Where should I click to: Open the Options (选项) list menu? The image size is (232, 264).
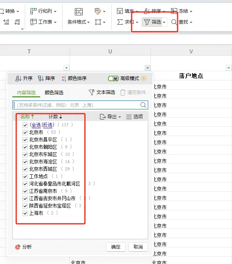(134, 116)
